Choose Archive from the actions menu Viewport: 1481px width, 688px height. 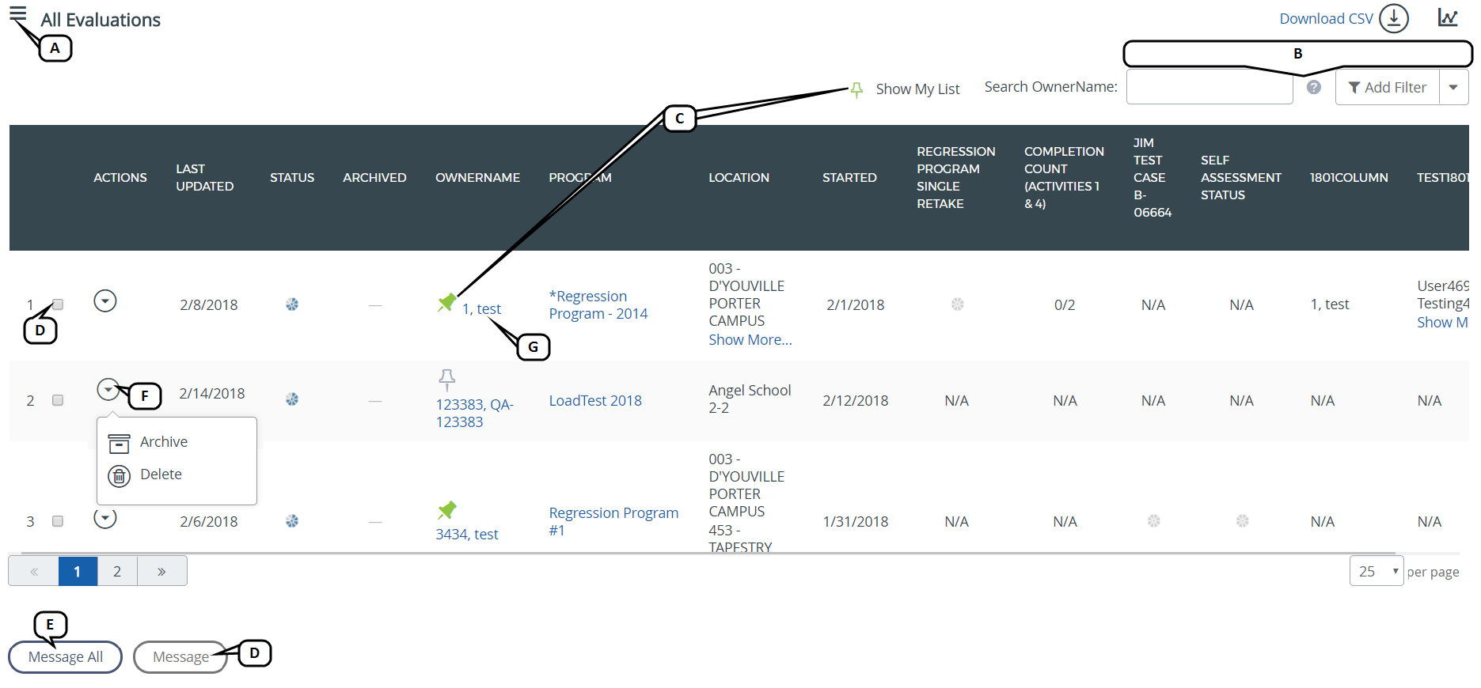coord(163,442)
